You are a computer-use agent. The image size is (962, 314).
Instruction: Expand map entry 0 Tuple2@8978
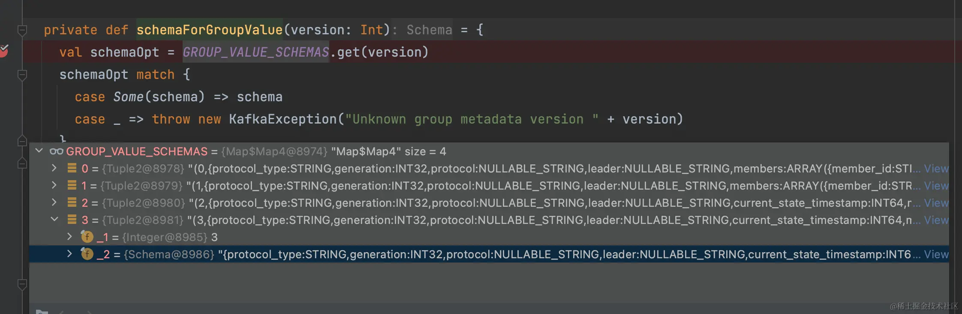click(x=54, y=168)
